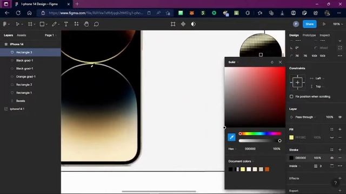Open Fill styles icon
346x194 pixels.
[x=331, y=129]
